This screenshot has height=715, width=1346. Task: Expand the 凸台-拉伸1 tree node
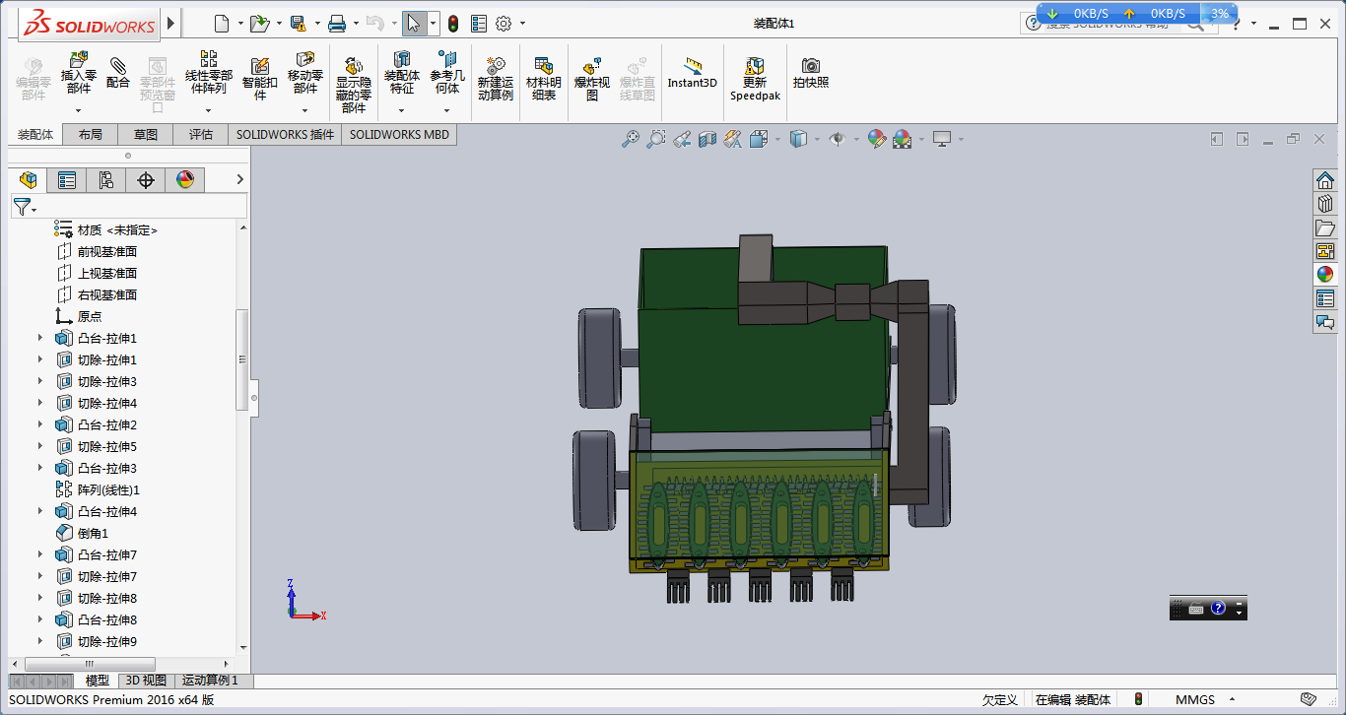tap(40, 338)
